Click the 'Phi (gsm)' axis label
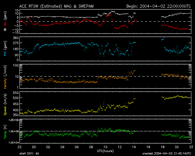The width and height of the screenshot is (195, 156). click(5, 49)
